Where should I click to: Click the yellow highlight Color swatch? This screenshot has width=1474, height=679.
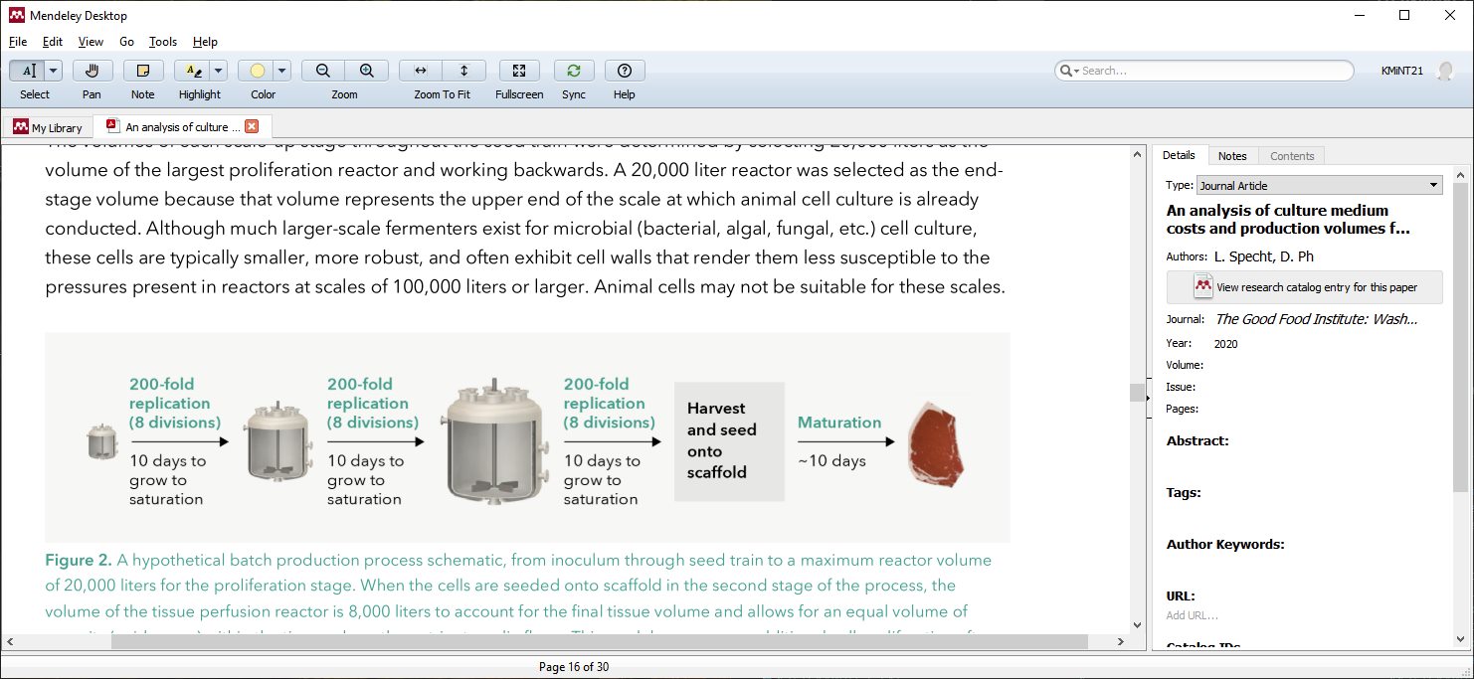(x=257, y=71)
